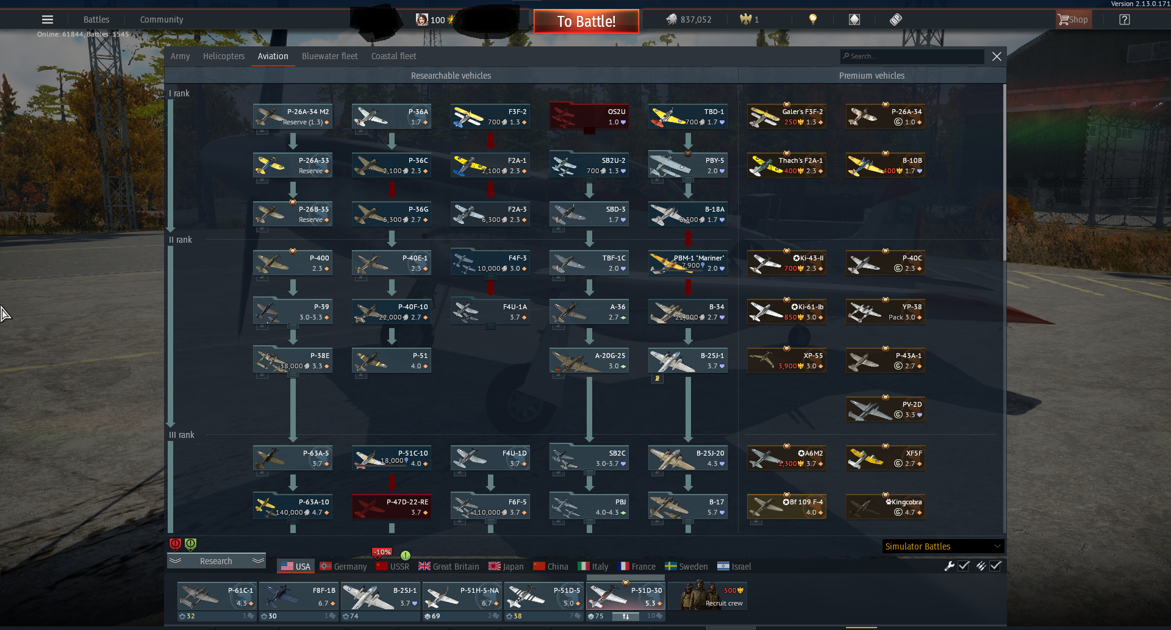The image size is (1171, 630).
Task: Focus the vehicle Search field
Action: coord(912,56)
